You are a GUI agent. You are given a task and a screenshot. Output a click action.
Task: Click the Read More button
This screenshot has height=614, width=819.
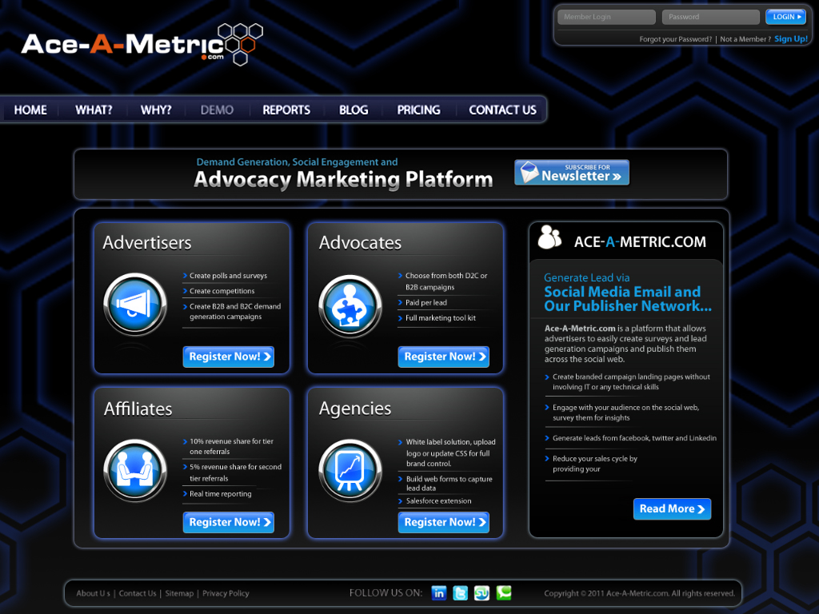[x=672, y=509]
